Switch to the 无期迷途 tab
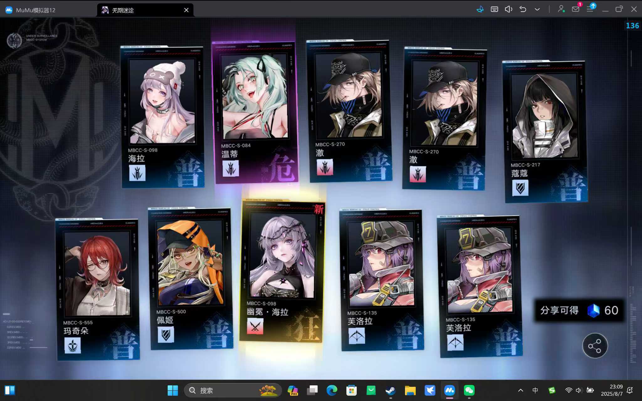 (x=145, y=10)
